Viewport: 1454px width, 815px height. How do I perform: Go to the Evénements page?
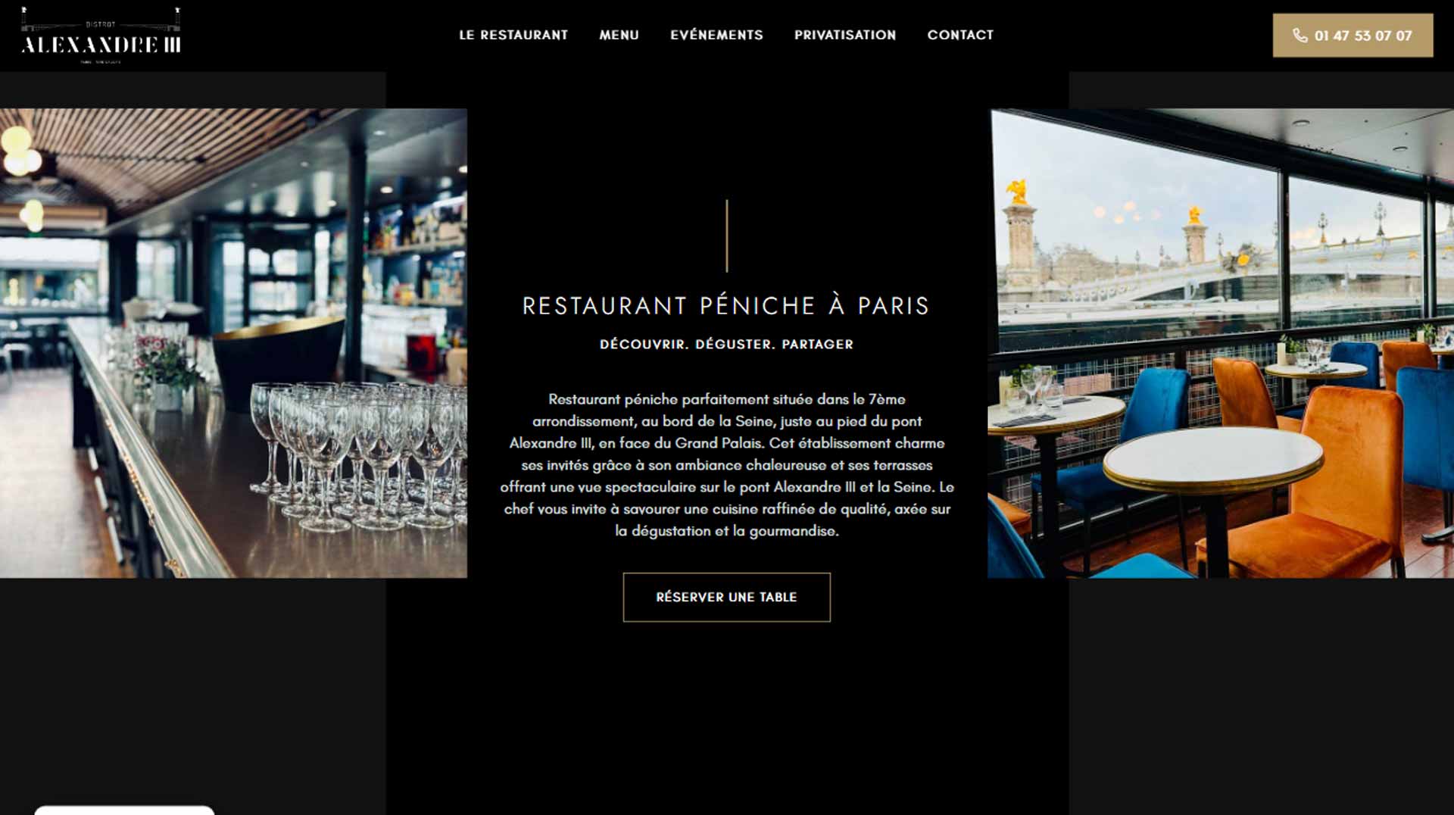click(x=716, y=35)
